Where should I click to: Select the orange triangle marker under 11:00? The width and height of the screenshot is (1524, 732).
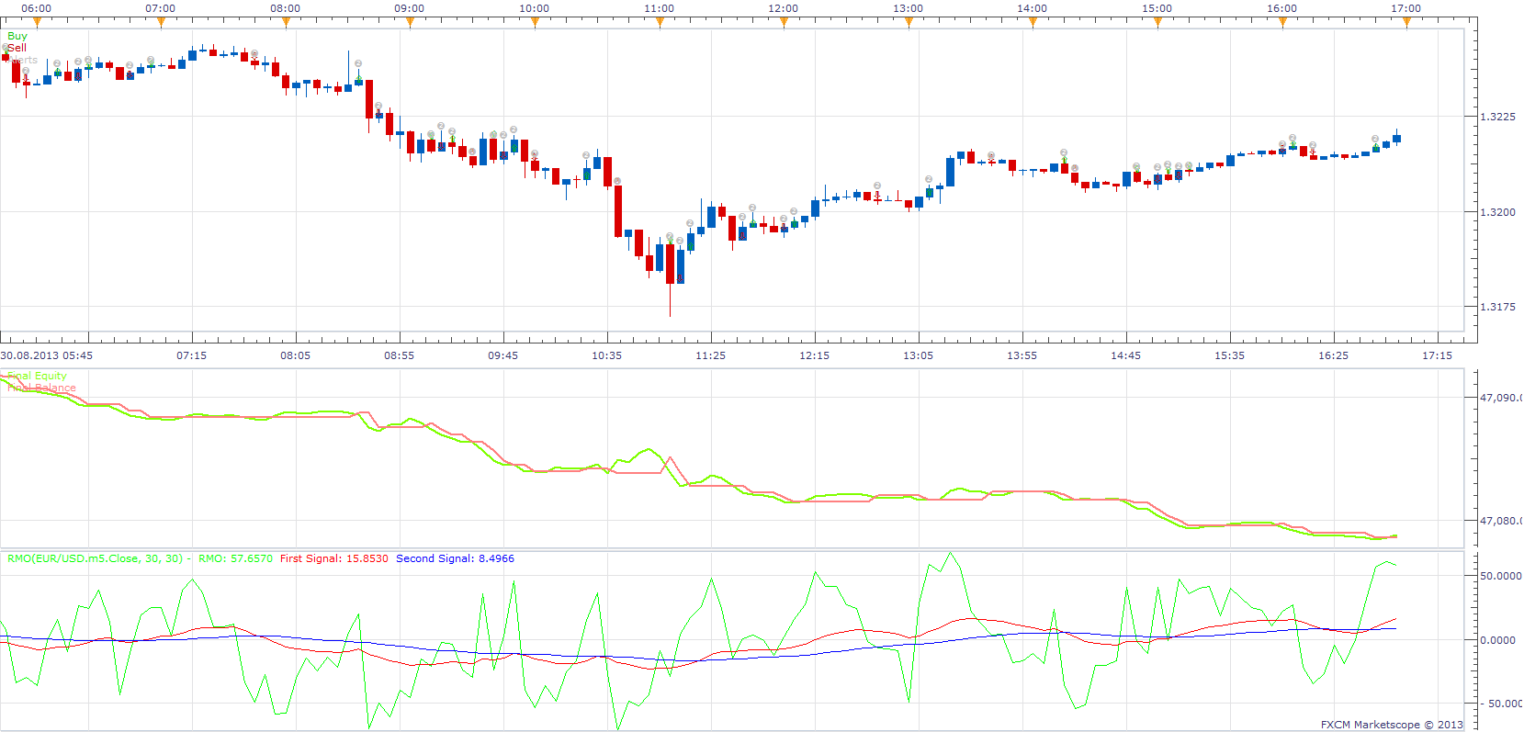click(659, 22)
